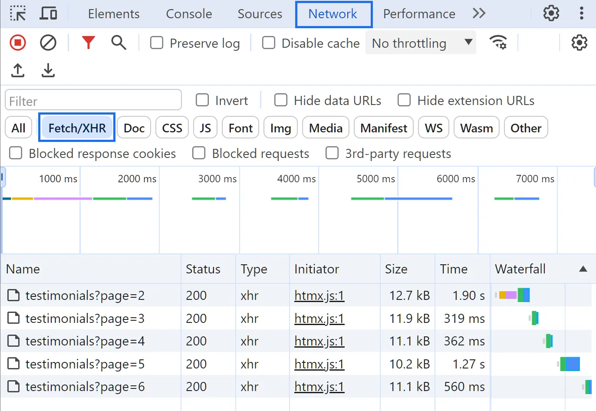The width and height of the screenshot is (596, 411).
Task: Click inside the Filter input field
Action: (x=93, y=100)
